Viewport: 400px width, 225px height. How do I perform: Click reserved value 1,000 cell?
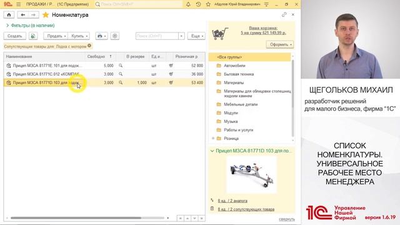click(136, 82)
